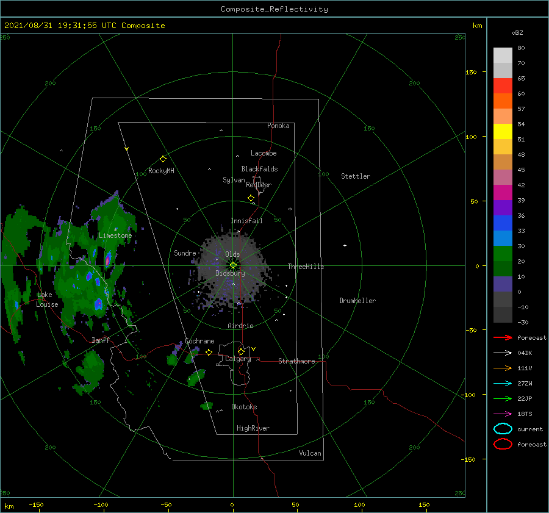This screenshot has height=513, width=549.
Task: Click the Innisfail label
Action: pos(246,221)
